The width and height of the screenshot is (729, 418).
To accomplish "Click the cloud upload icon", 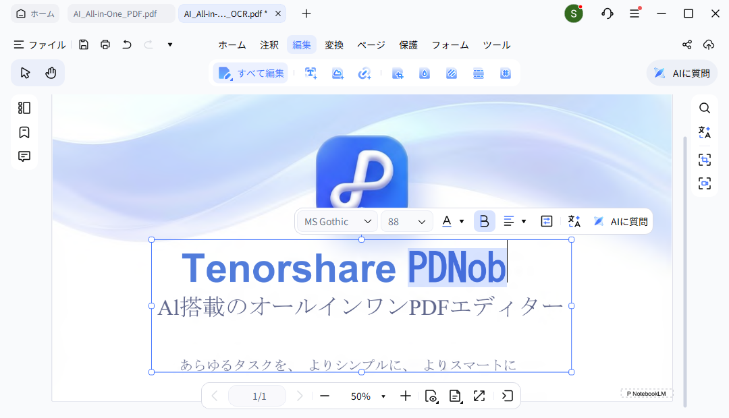I will pos(709,44).
